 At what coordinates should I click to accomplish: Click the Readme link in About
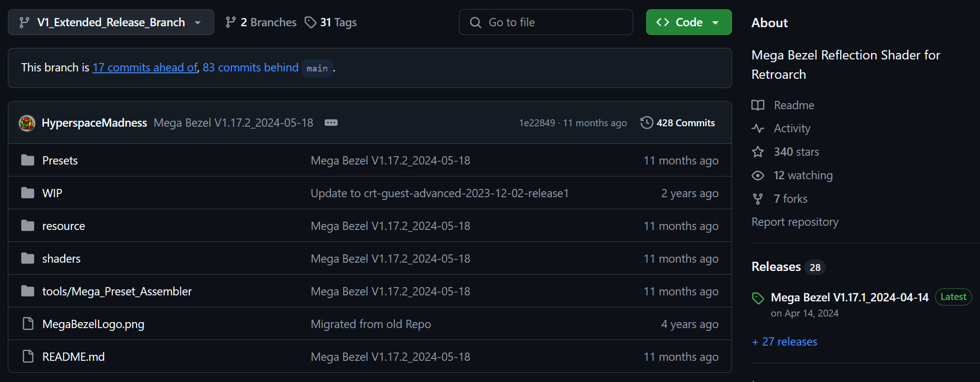click(x=794, y=105)
